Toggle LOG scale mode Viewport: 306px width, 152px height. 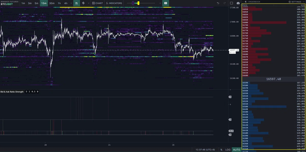228,150
